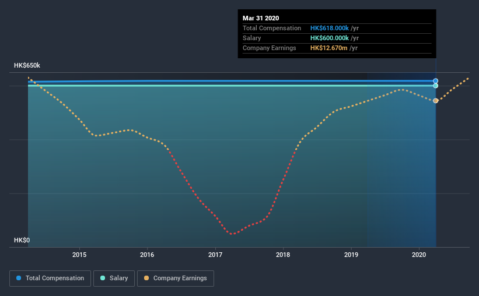Select the Total Compensation data point for Mar 2020
This screenshot has width=479, height=296.
[x=436, y=81]
